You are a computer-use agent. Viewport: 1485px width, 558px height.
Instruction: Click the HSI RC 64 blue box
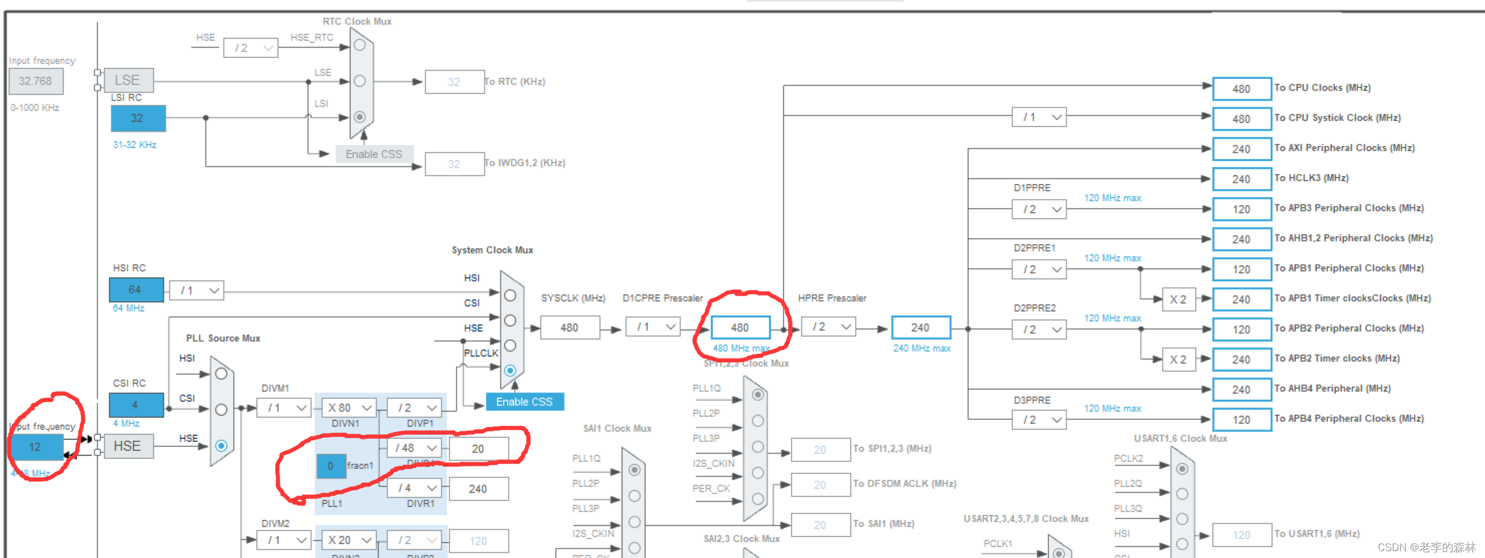click(136, 289)
